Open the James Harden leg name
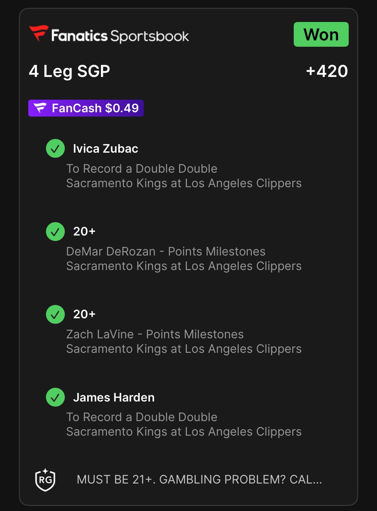This screenshot has height=511, width=377. click(x=114, y=398)
